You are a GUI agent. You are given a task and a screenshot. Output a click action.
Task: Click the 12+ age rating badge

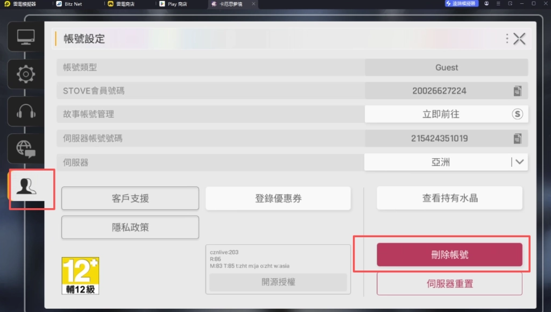pyautogui.click(x=81, y=275)
